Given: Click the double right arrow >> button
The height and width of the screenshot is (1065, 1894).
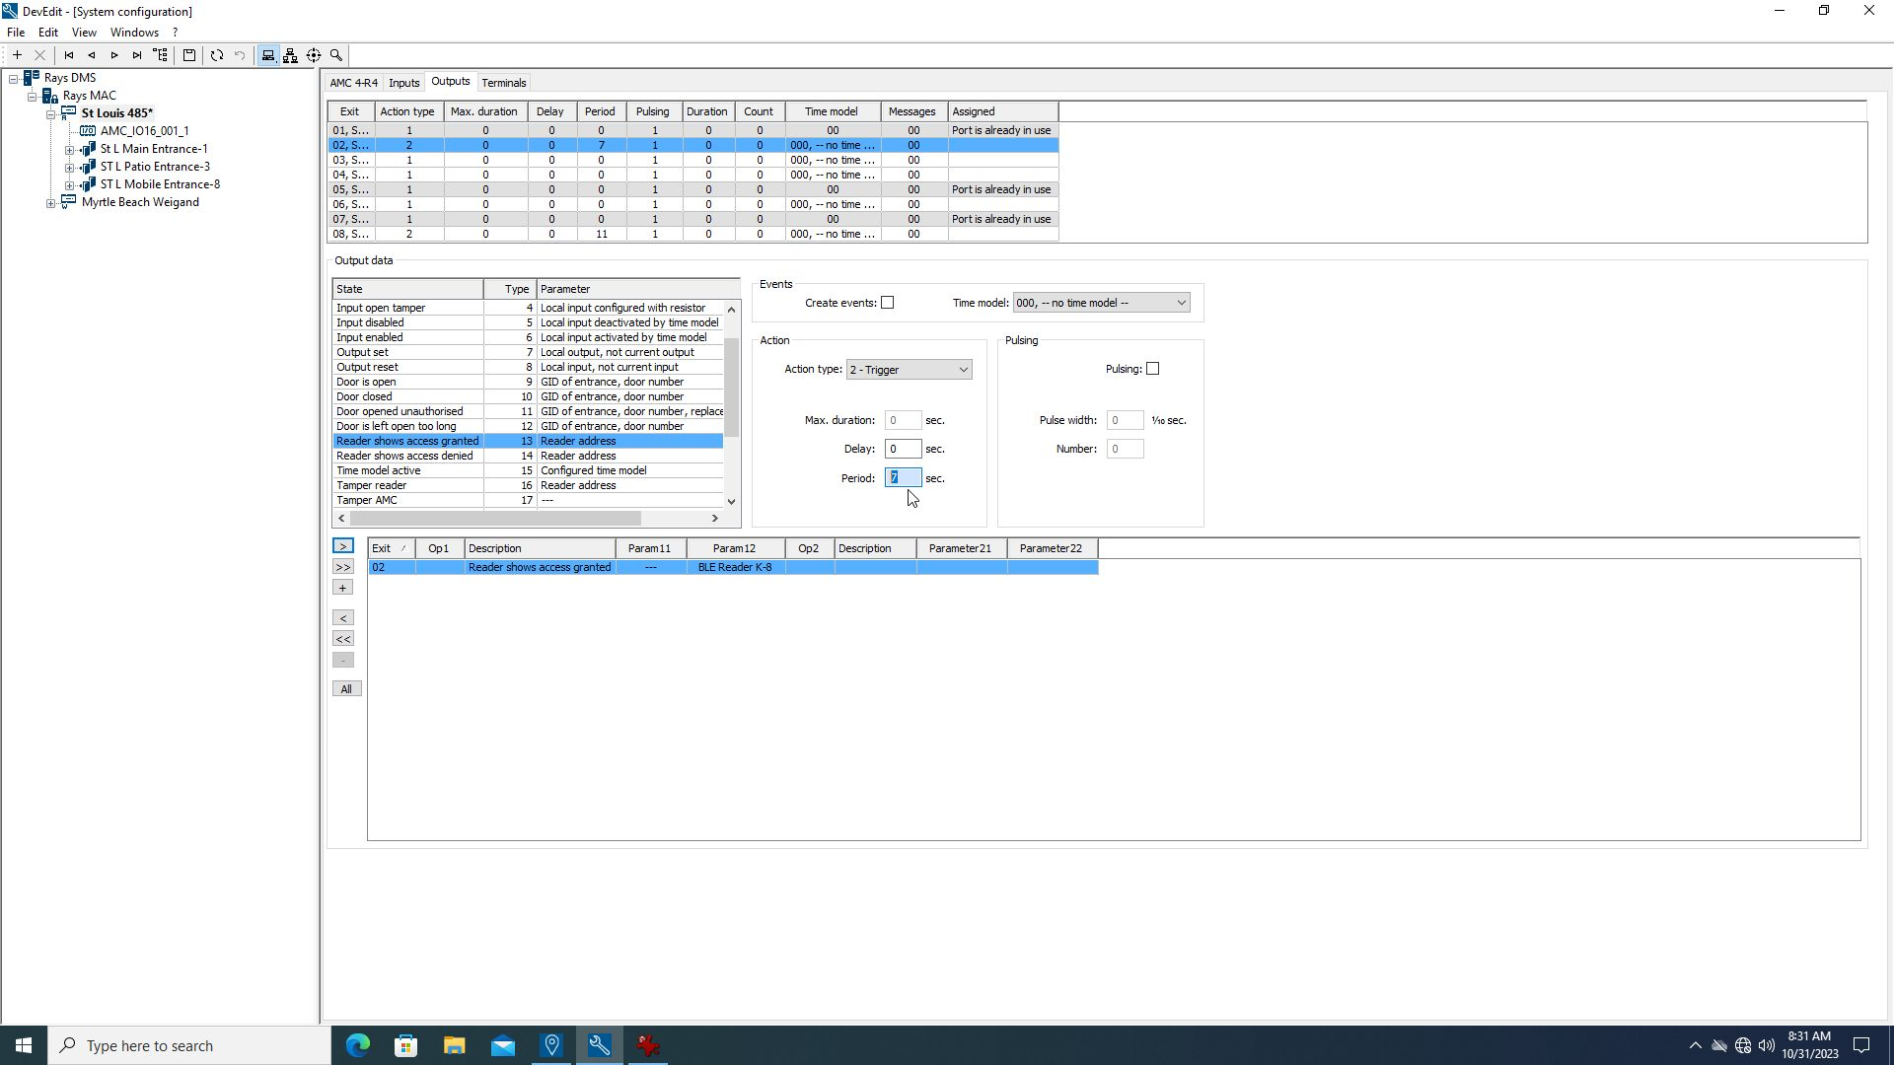Looking at the screenshot, I should click(342, 567).
